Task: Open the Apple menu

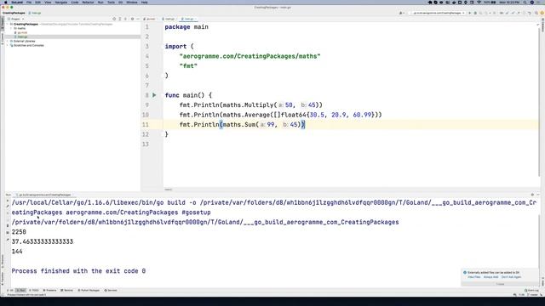Action: (6, 3)
